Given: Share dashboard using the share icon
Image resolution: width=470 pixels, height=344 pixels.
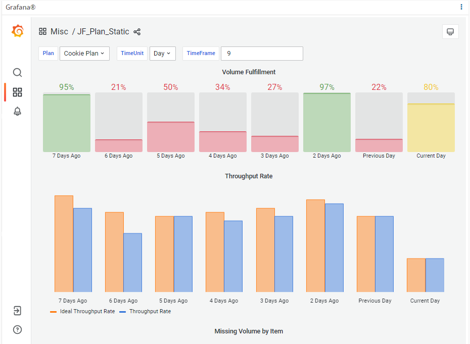Looking at the screenshot, I should [x=137, y=32].
